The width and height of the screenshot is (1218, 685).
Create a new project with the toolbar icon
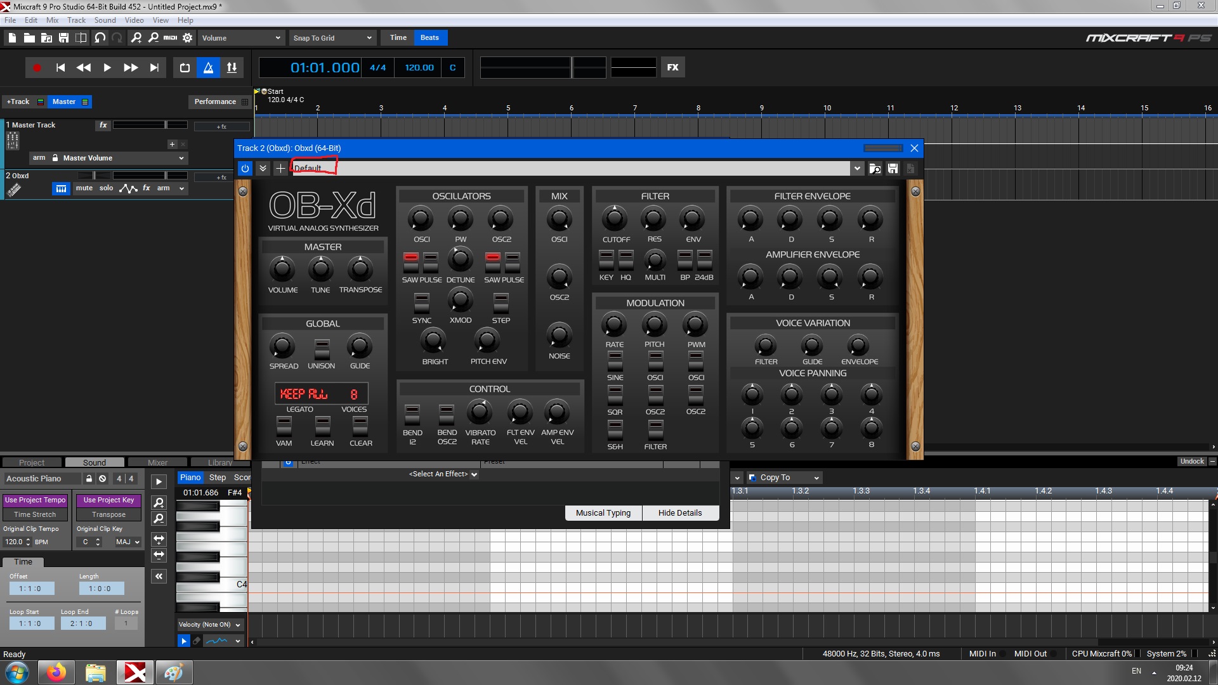coord(12,38)
